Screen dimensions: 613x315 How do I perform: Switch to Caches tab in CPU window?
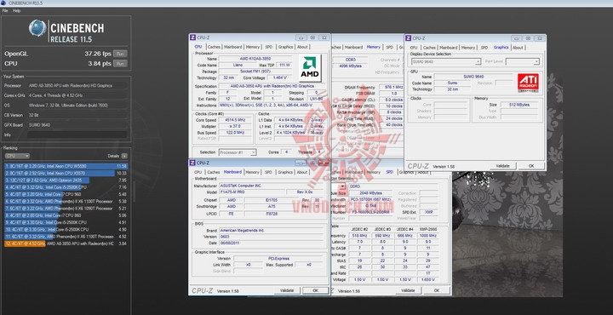pyautogui.click(x=214, y=47)
